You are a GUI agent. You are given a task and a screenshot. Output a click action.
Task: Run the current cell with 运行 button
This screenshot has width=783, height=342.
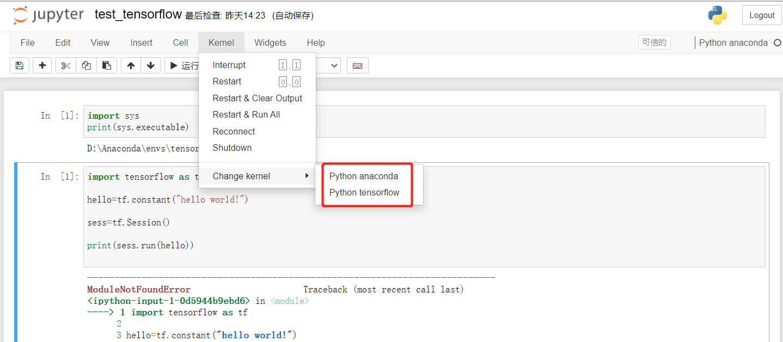pos(182,65)
